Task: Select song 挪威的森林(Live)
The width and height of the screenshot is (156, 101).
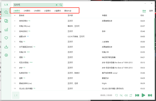Action: (x=25, y=83)
